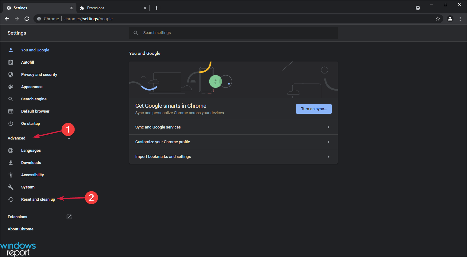Viewport: 467px width, 257px height.
Task: Click the Default browser window icon
Action: click(x=11, y=111)
